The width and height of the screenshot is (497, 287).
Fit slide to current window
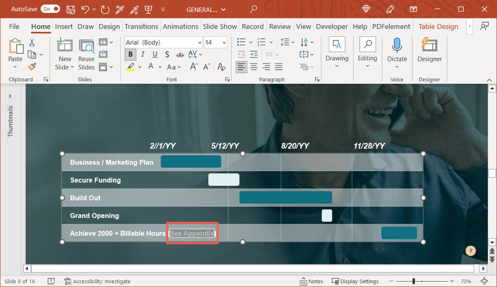484,281
